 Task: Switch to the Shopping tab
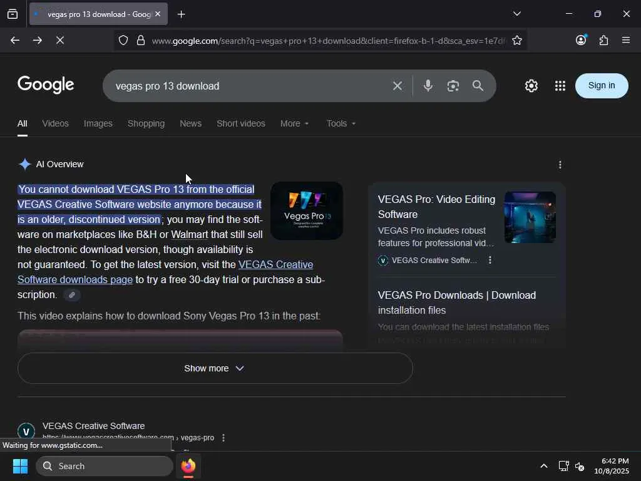click(x=146, y=123)
